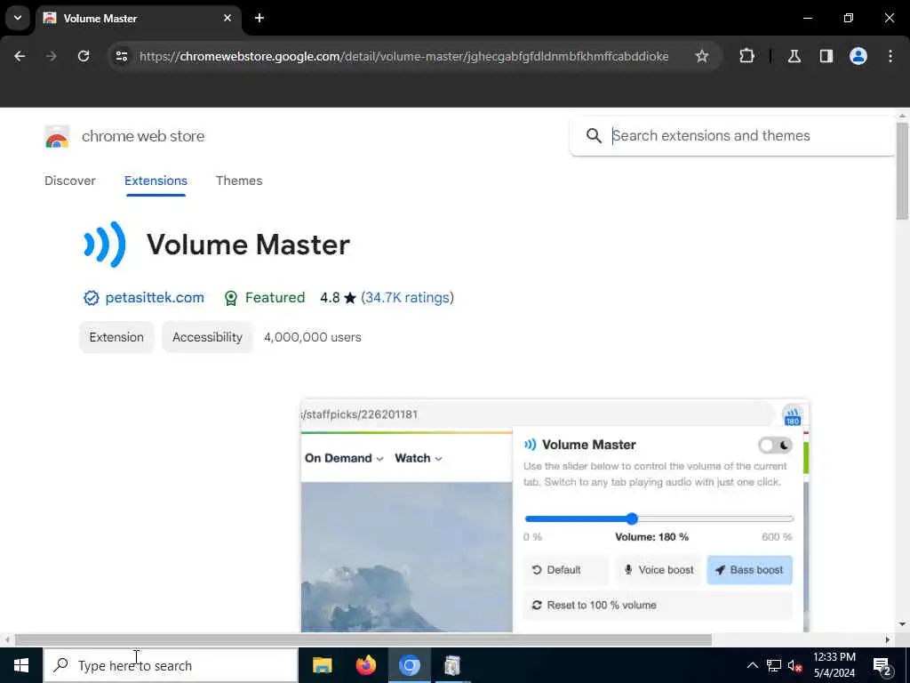This screenshot has height=683, width=910.
Task: Open File Explorer from taskbar
Action: 322,665
